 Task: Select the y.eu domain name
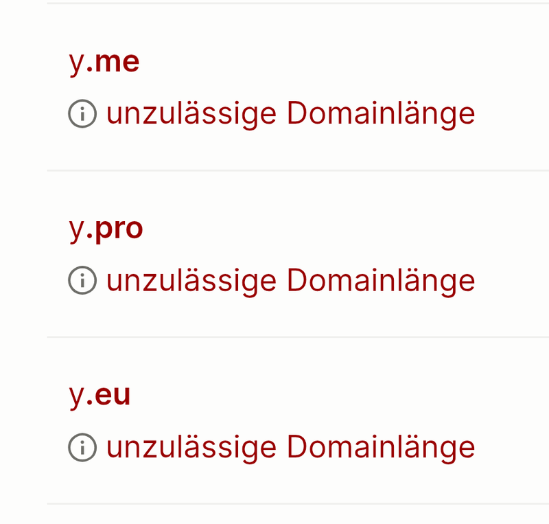100,396
